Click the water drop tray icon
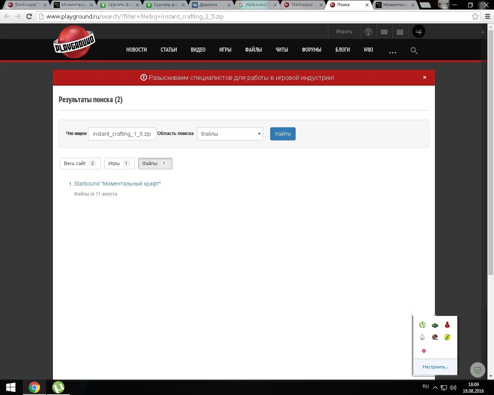Viewport: 494px width, 395px height. 423,337
